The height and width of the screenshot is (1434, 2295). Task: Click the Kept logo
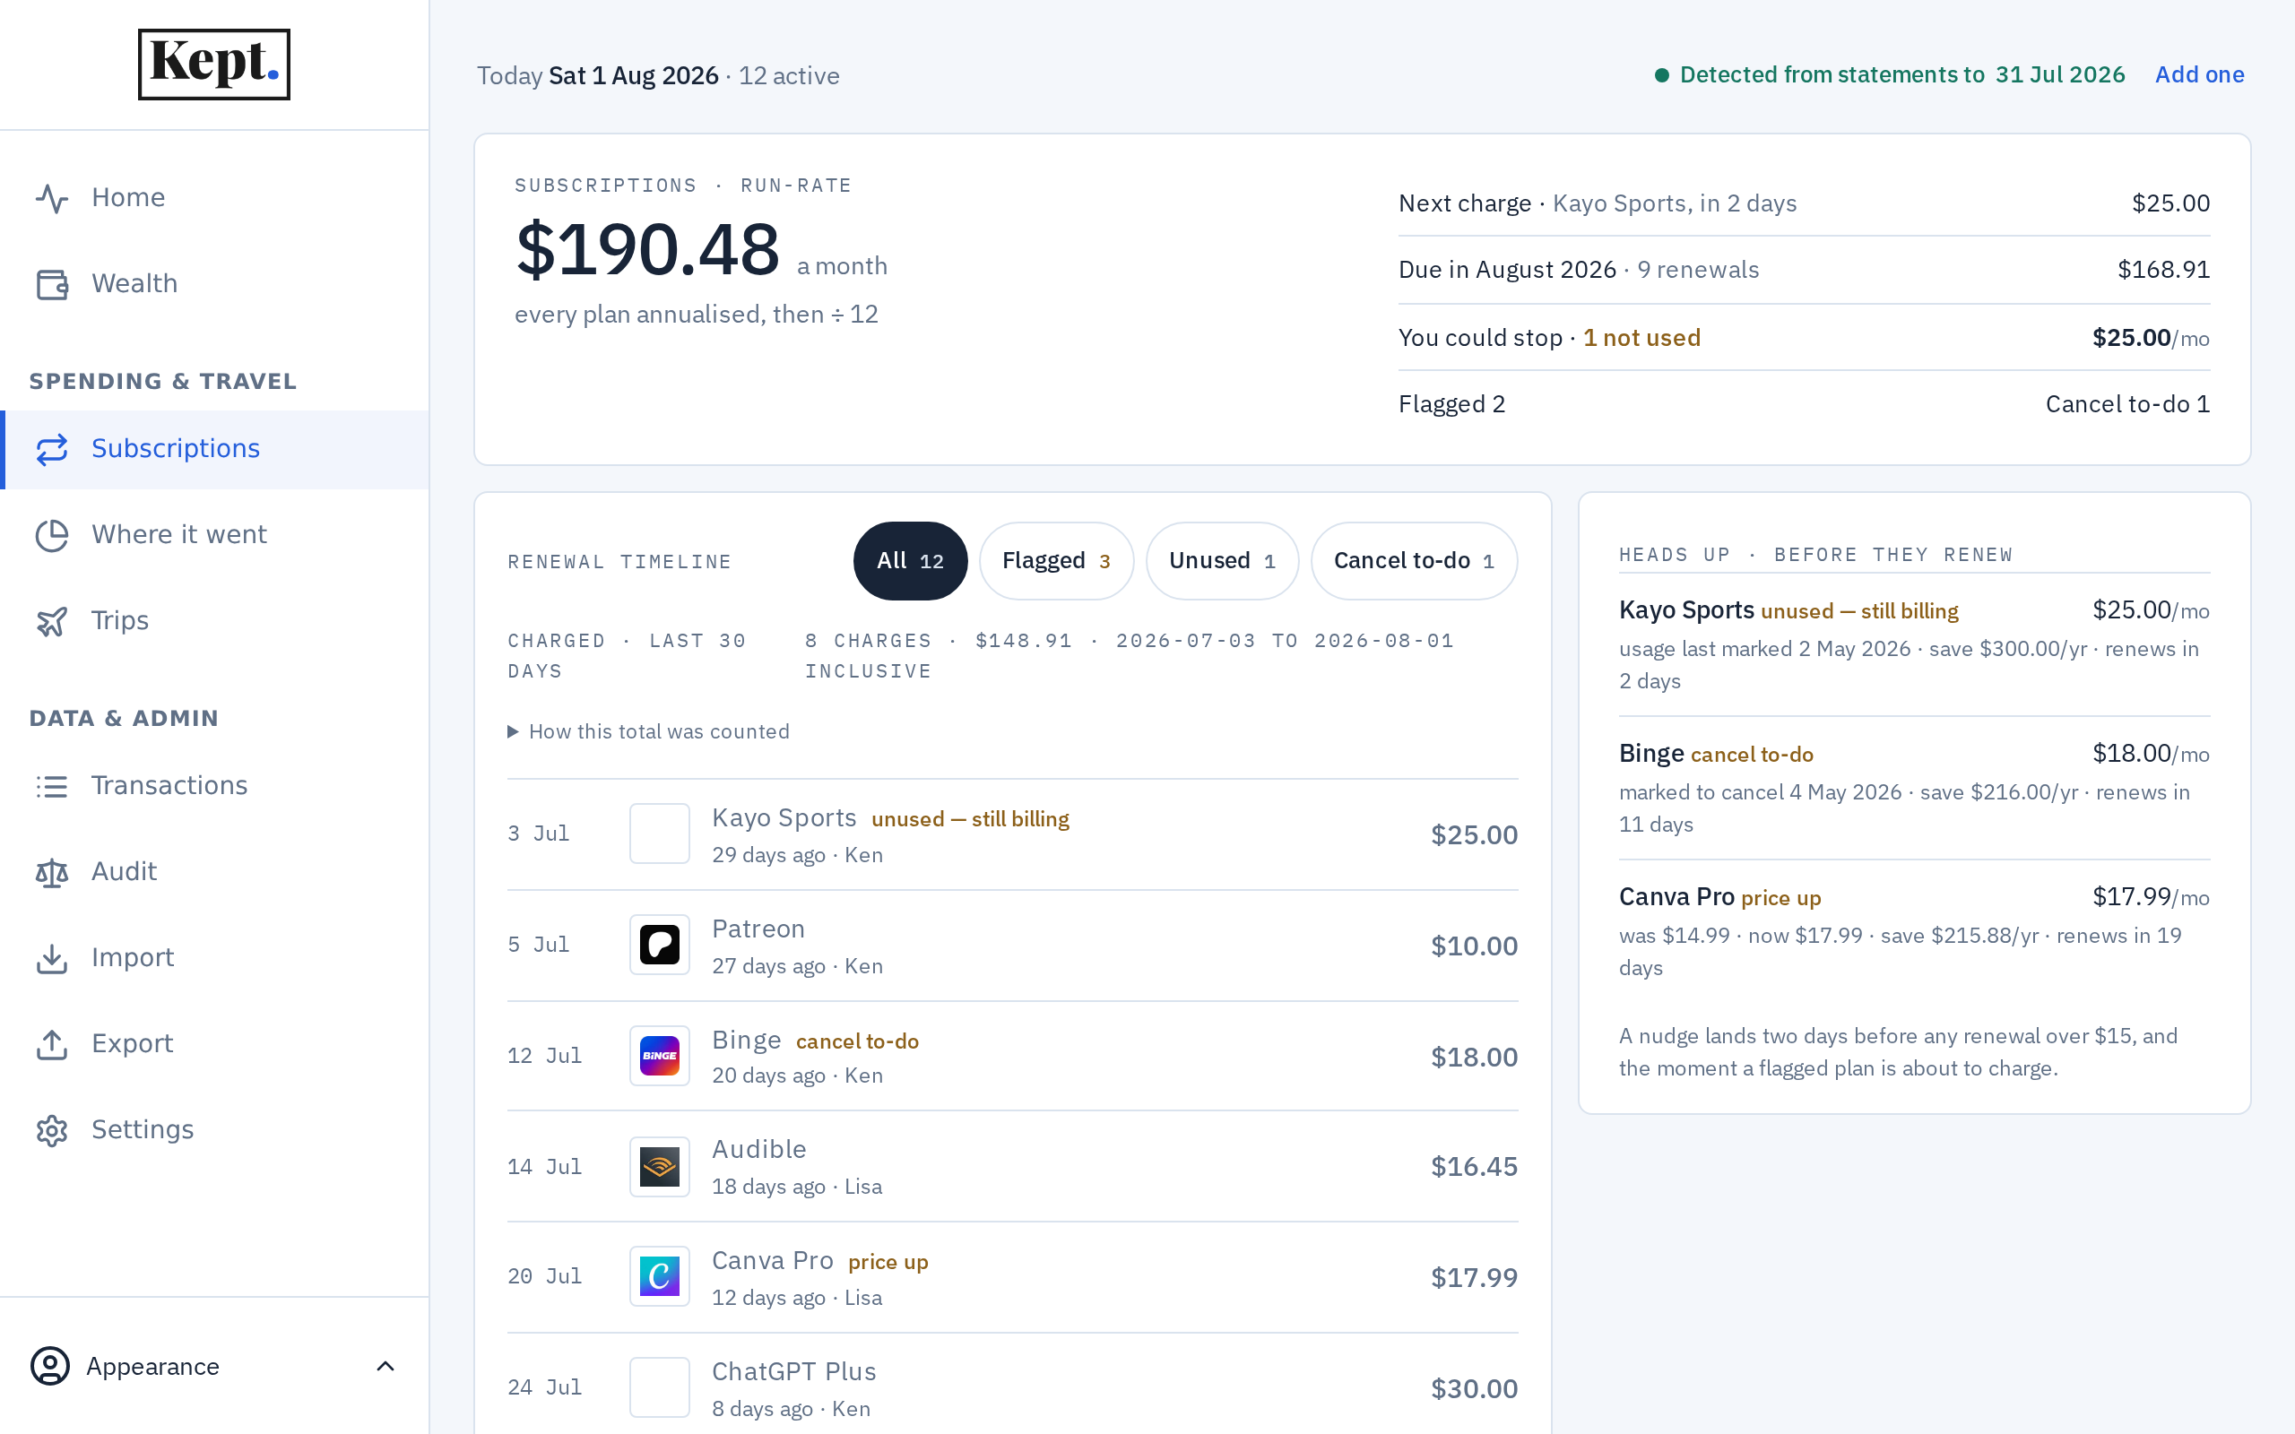214,65
